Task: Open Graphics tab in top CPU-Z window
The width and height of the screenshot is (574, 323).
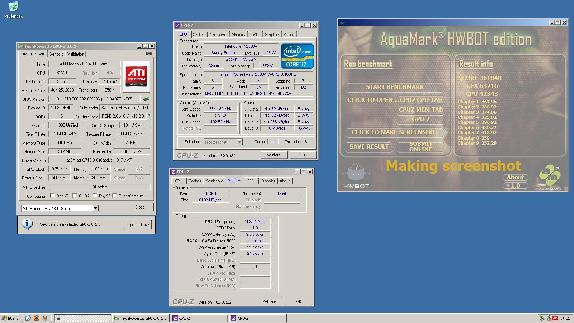Action: coord(272,34)
